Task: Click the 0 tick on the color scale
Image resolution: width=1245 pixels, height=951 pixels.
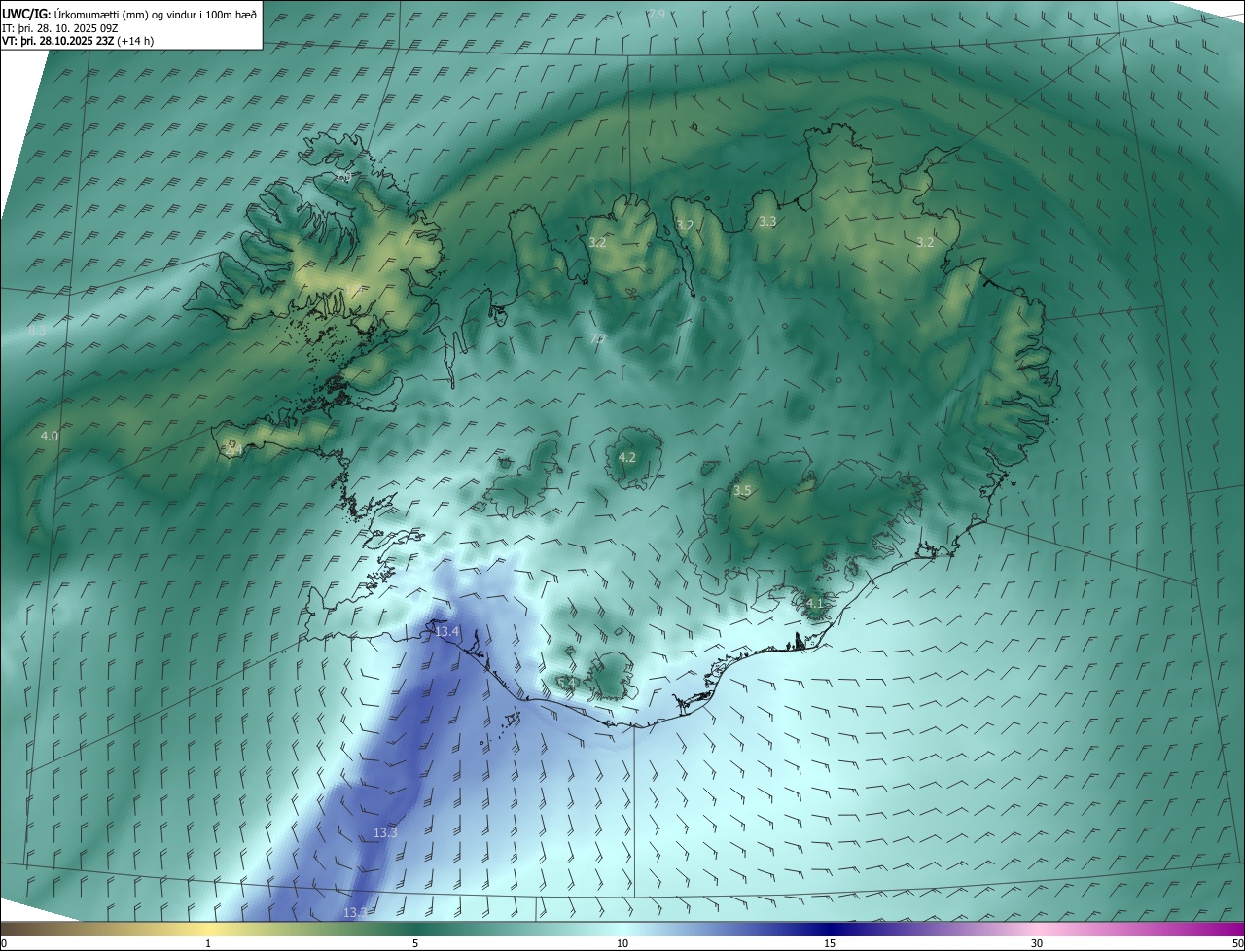Action: tap(4, 943)
